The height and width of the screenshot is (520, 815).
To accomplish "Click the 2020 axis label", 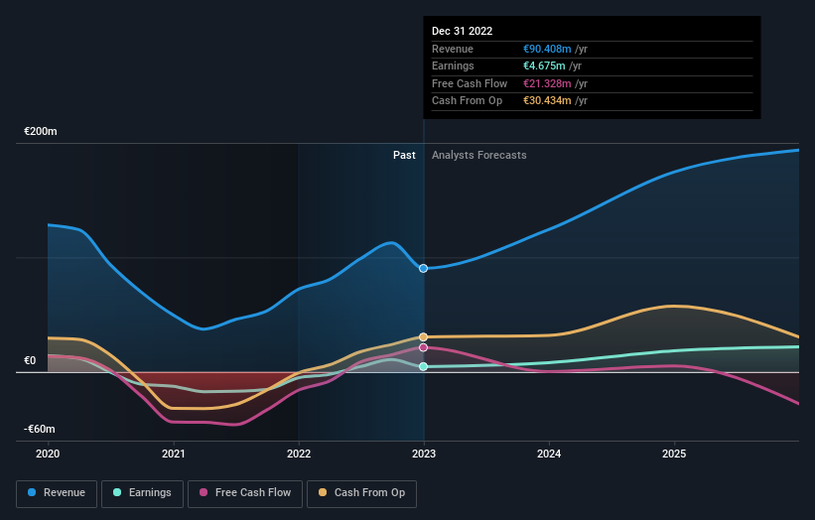I will (48, 455).
